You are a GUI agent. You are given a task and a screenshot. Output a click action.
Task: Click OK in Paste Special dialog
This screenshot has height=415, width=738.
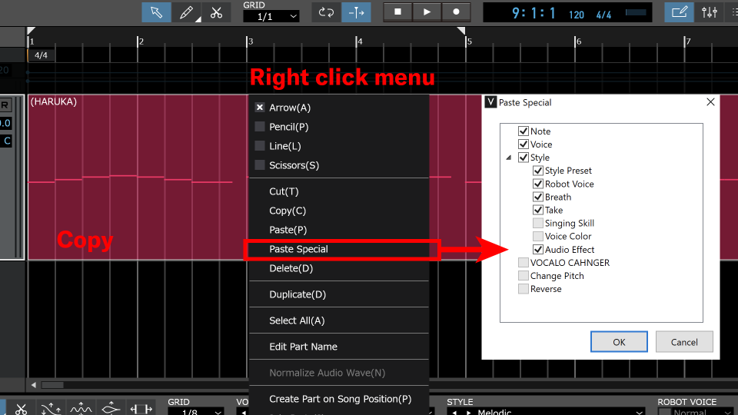point(619,342)
